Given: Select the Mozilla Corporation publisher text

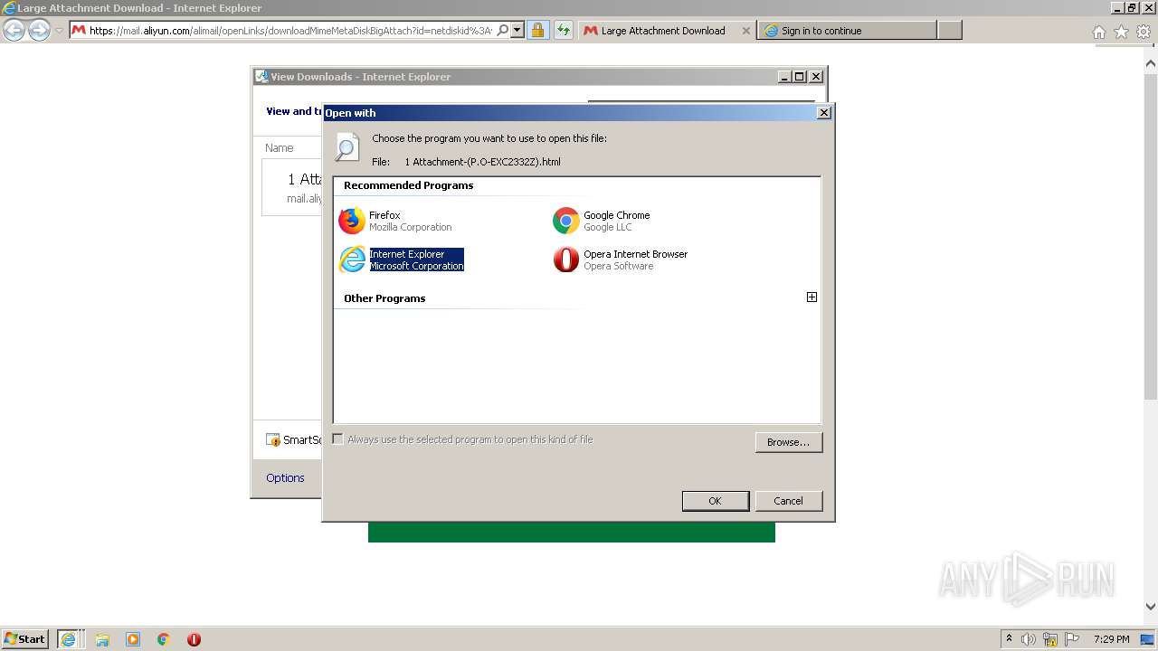Looking at the screenshot, I should click(411, 227).
